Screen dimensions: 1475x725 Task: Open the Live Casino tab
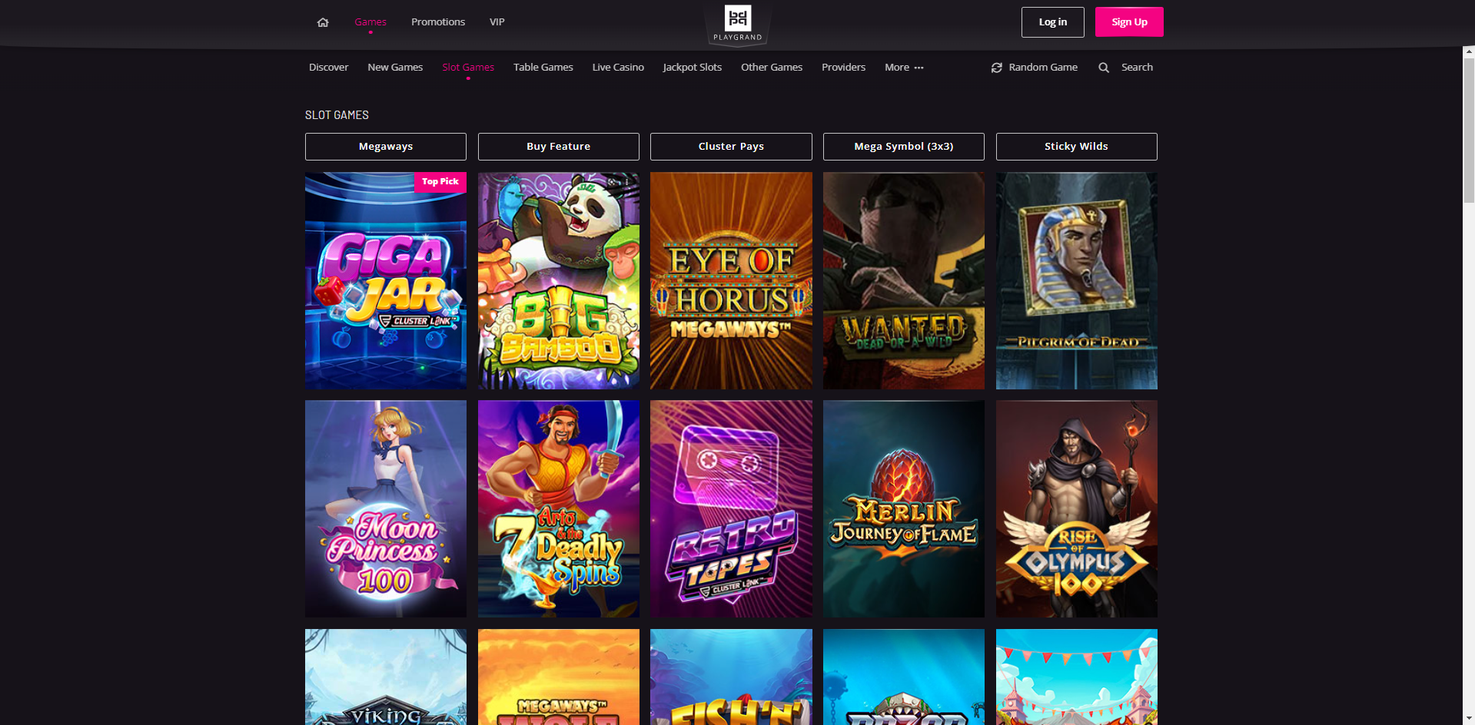point(618,68)
